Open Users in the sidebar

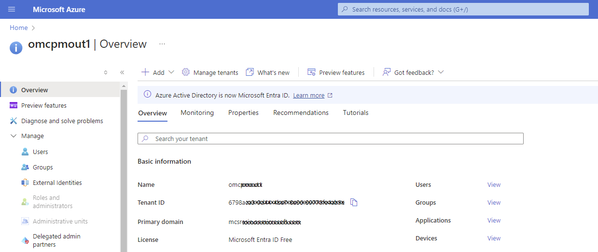[40, 152]
